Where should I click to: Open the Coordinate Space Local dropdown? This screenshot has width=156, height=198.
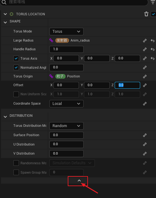tap(67, 104)
